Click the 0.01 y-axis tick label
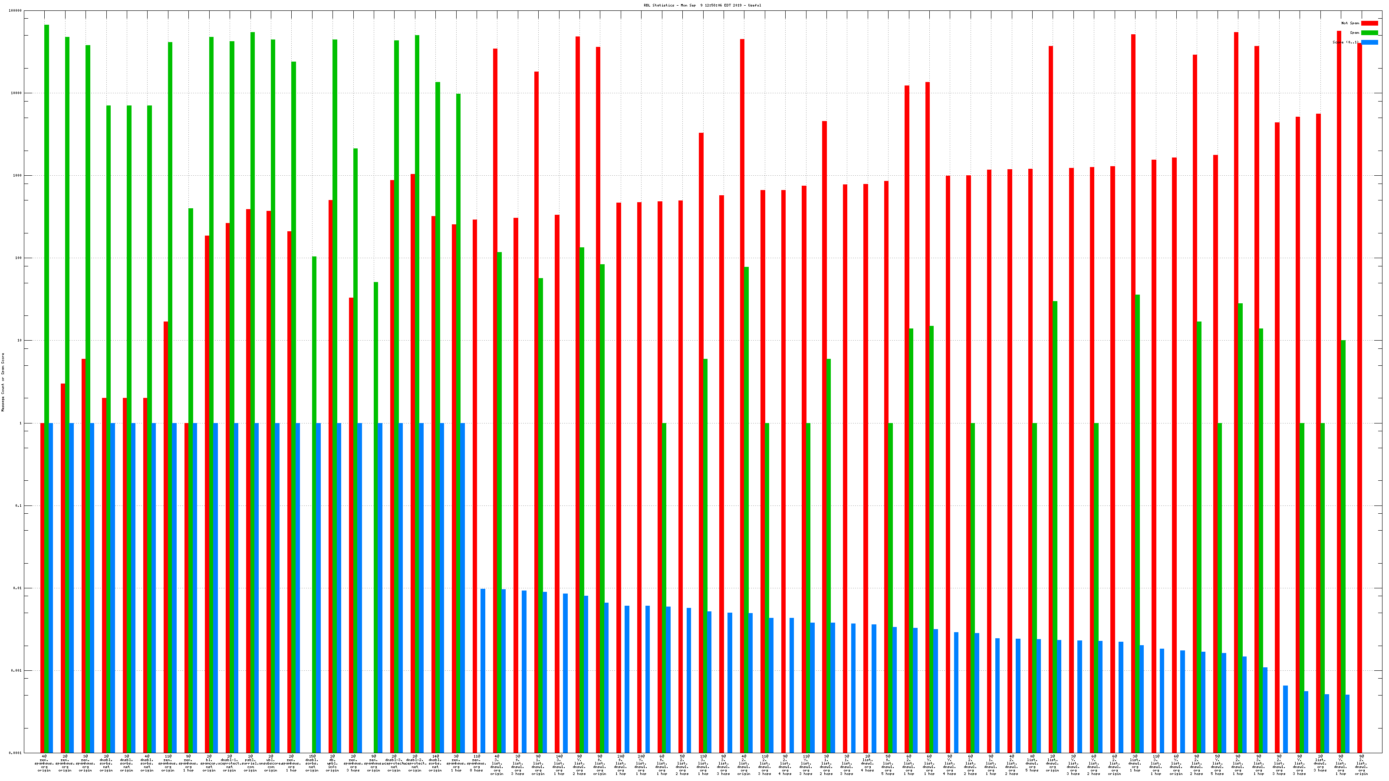This screenshot has width=1389, height=781. pyautogui.click(x=17, y=588)
